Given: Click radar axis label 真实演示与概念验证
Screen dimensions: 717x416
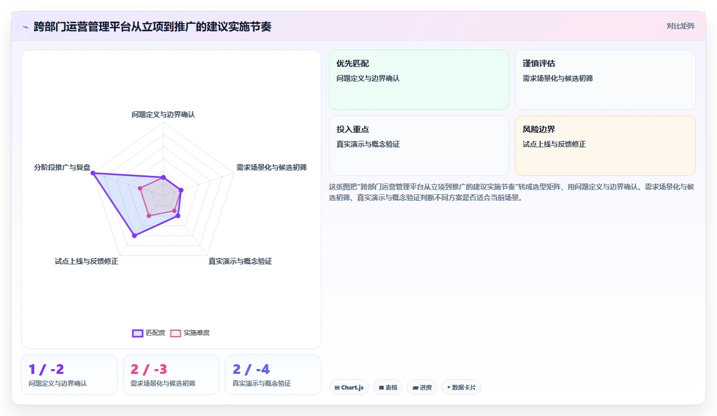Looking at the screenshot, I should 240,261.
